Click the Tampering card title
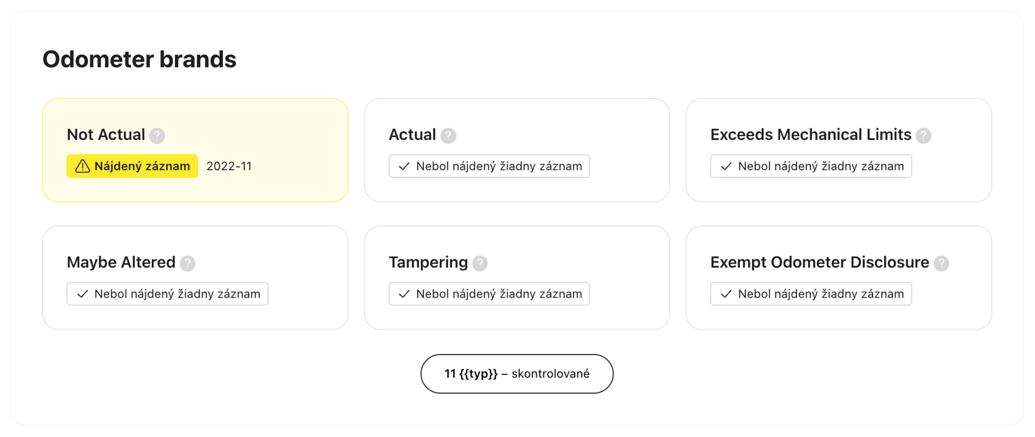This screenshot has height=437, width=1035. click(428, 263)
